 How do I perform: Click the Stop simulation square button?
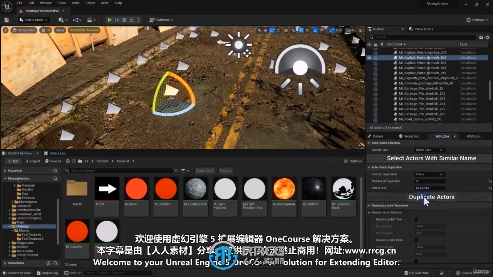(124, 20)
